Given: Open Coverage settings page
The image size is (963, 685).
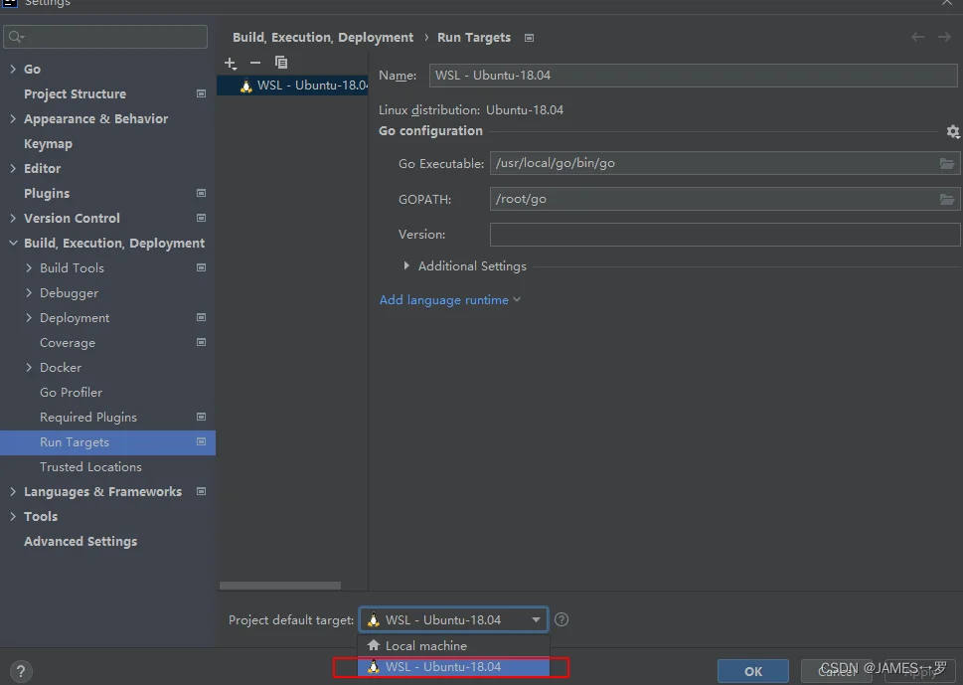Looking at the screenshot, I should (68, 343).
